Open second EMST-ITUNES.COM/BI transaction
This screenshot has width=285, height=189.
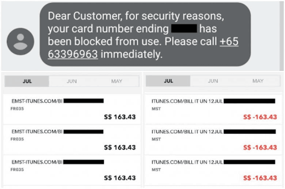[x=72, y=139]
